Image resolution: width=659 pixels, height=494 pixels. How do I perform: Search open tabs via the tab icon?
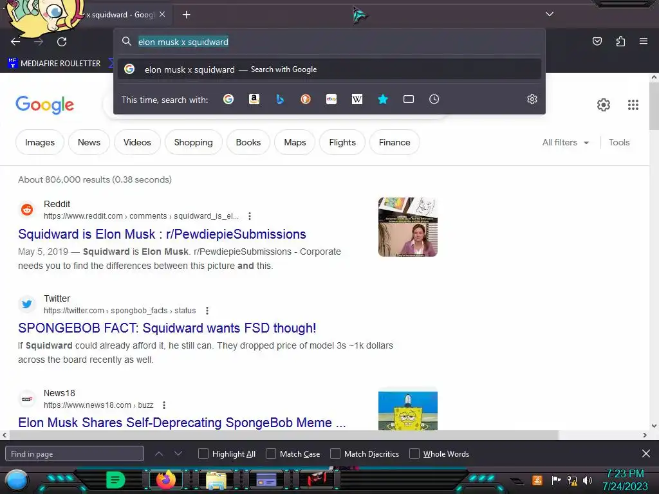click(x=409, y=99)
